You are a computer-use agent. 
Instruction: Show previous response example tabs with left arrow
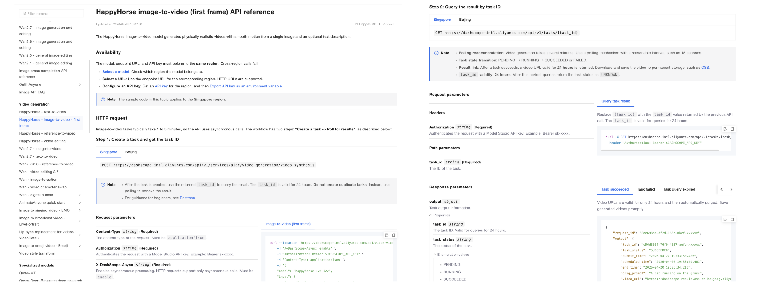coord(721,189)
